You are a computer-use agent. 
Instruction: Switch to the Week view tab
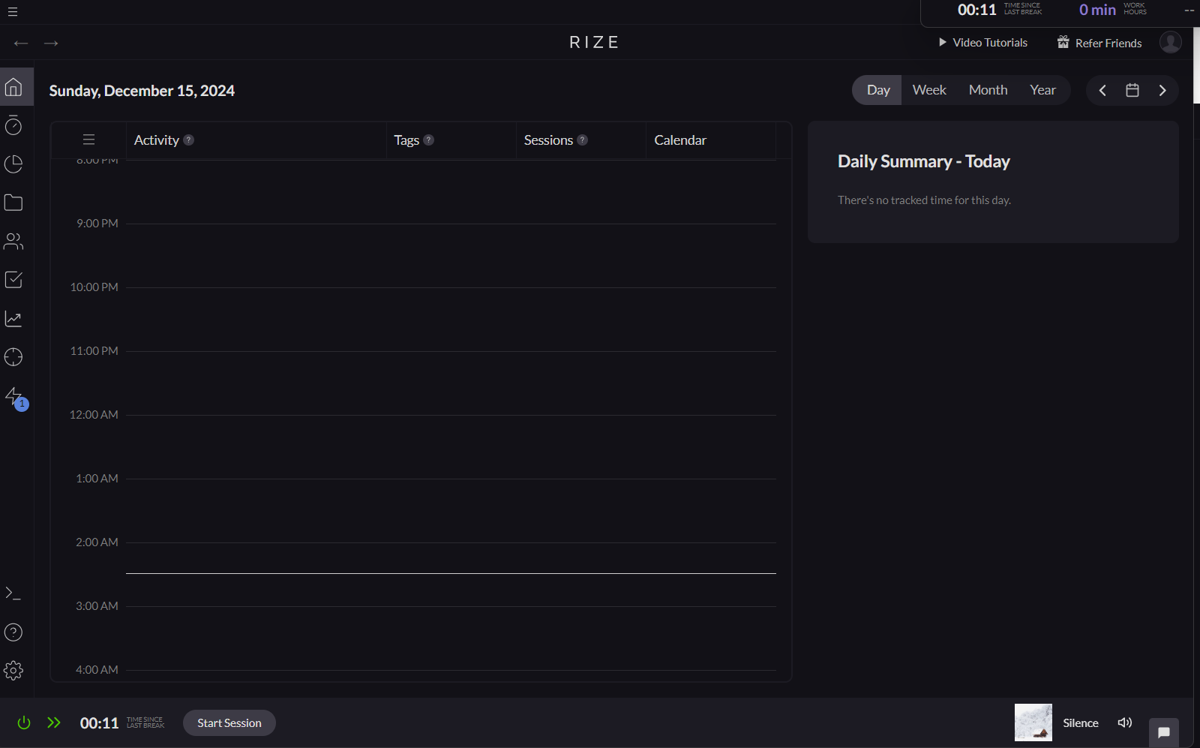point(928,89)
